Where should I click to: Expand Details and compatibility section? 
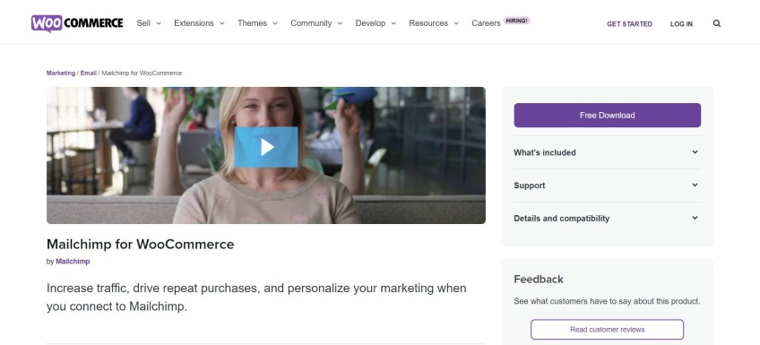(608, 218)
